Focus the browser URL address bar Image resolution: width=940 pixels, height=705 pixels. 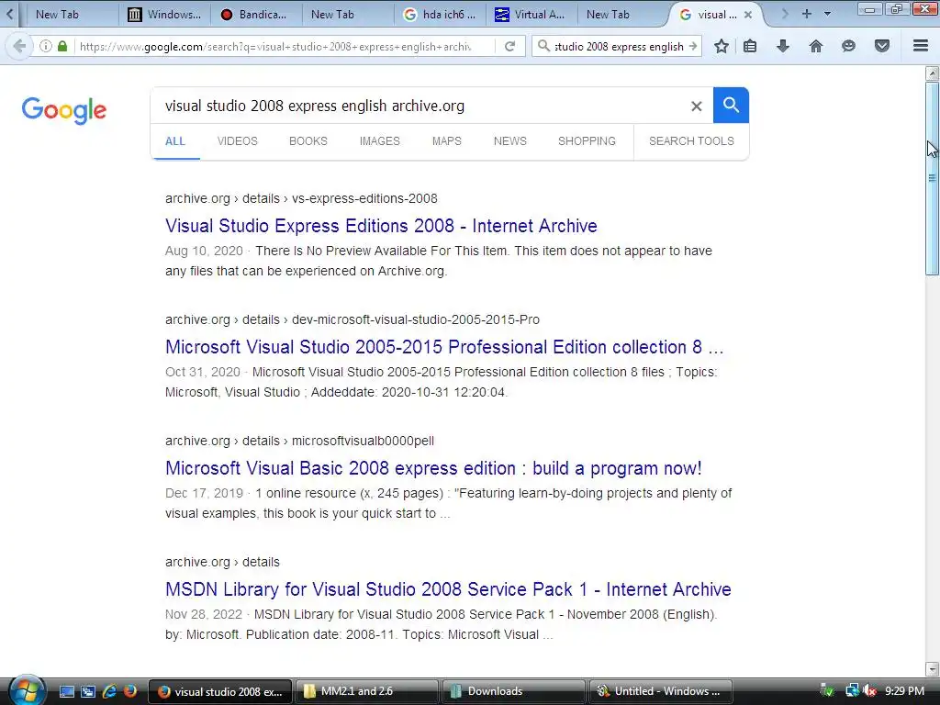[282, 46]
